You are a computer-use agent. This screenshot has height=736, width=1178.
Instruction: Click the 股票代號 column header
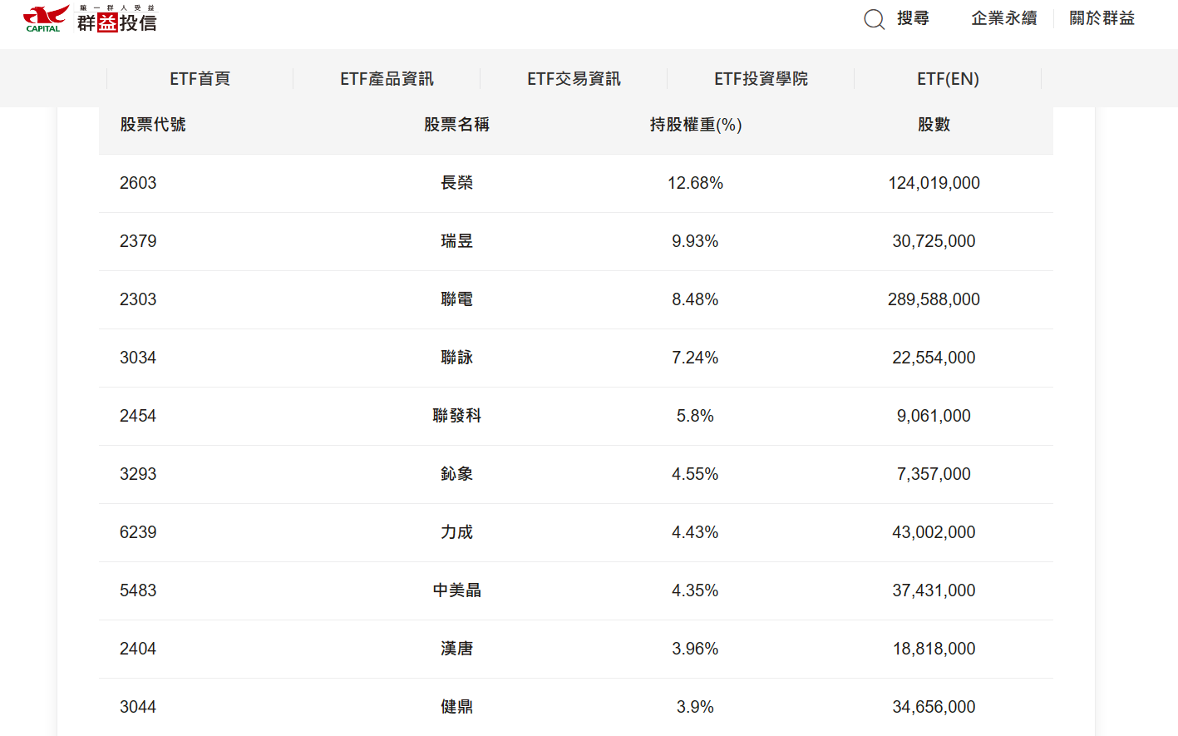[x=153, y=125]
